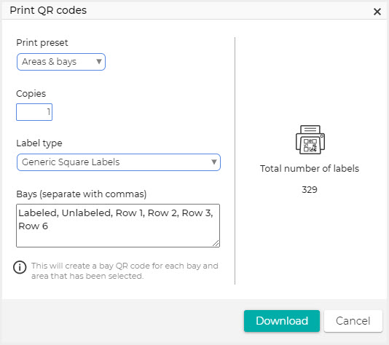Click inside the Bays text area
The image size is (389, 345).
pos(118,226)
